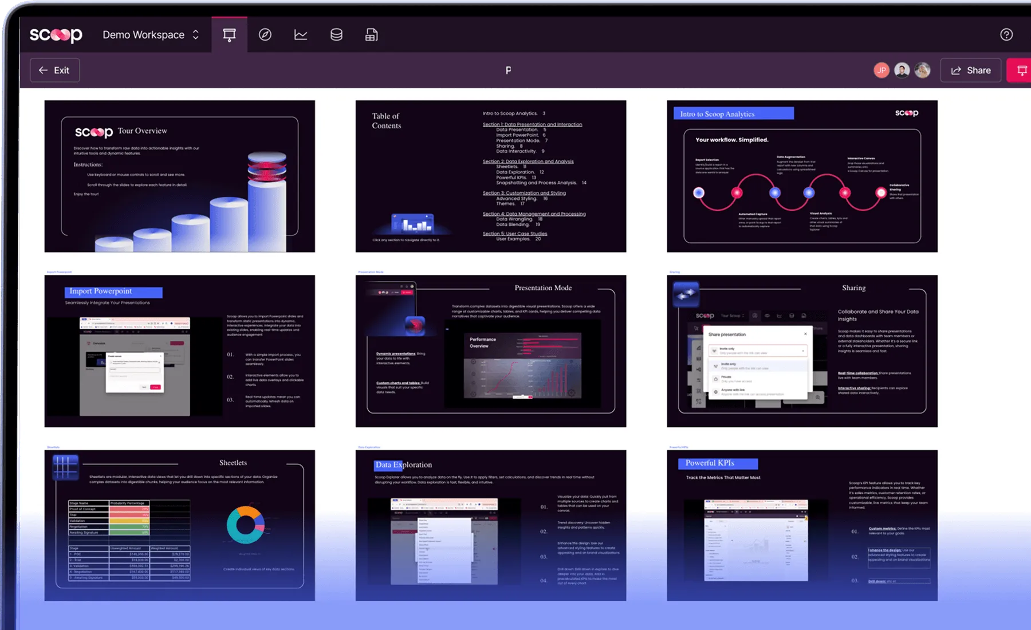Click the Scoop logo in the header
1031x630 pixels.
point(56,35)
